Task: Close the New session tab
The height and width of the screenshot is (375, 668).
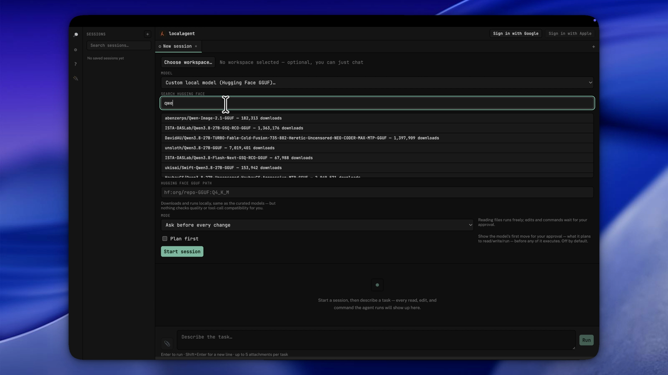Action: [196, 46]
